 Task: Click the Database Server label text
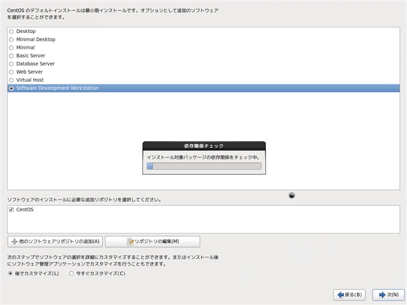click(36, 64)
